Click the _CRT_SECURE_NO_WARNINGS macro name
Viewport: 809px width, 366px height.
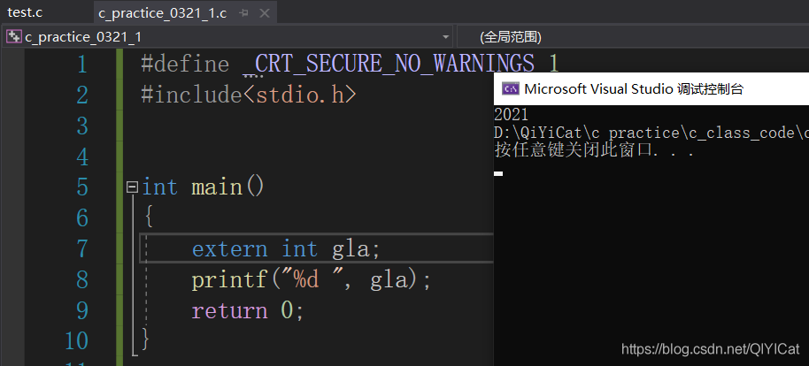tap(389, 65)
